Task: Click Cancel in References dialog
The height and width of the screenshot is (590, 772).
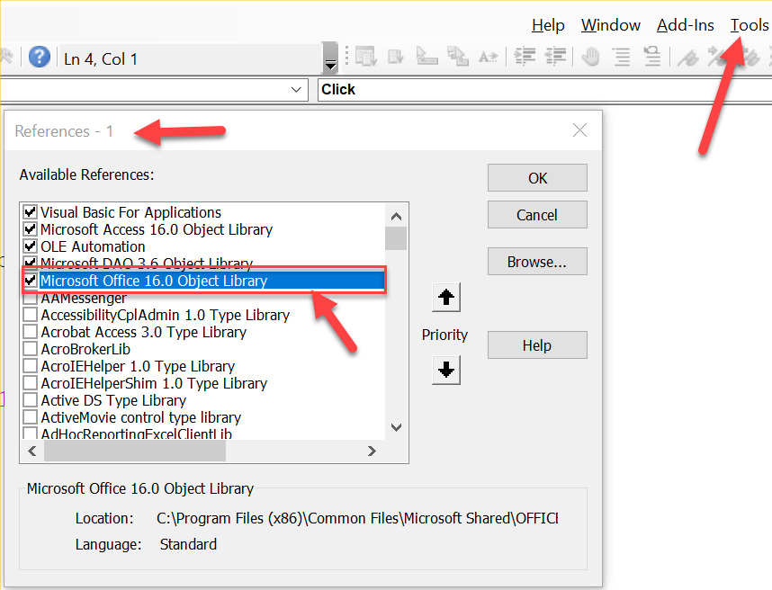Action: point(537,215)
